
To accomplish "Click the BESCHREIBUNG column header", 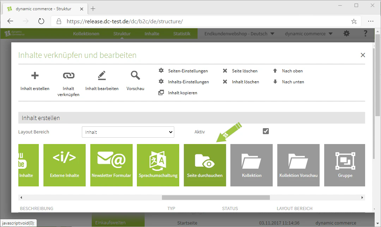I will click(36, 209).
